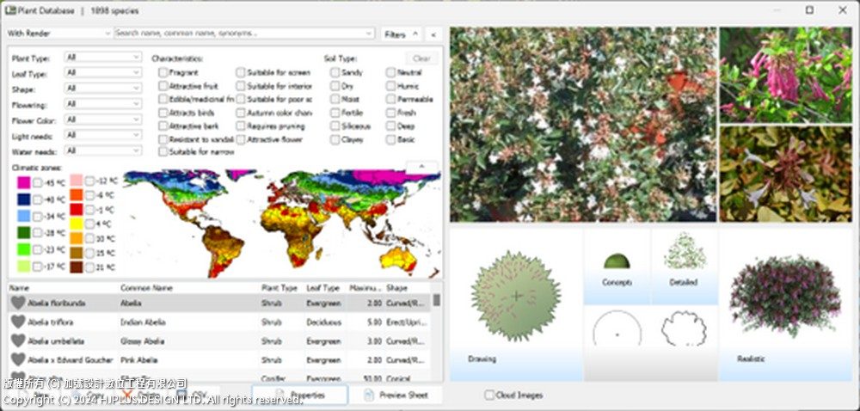Image resolution: width=860 pixels, height=411 pixels.
Task: Select the yellow 4 ºC swatch
Action: pos(77,224)
